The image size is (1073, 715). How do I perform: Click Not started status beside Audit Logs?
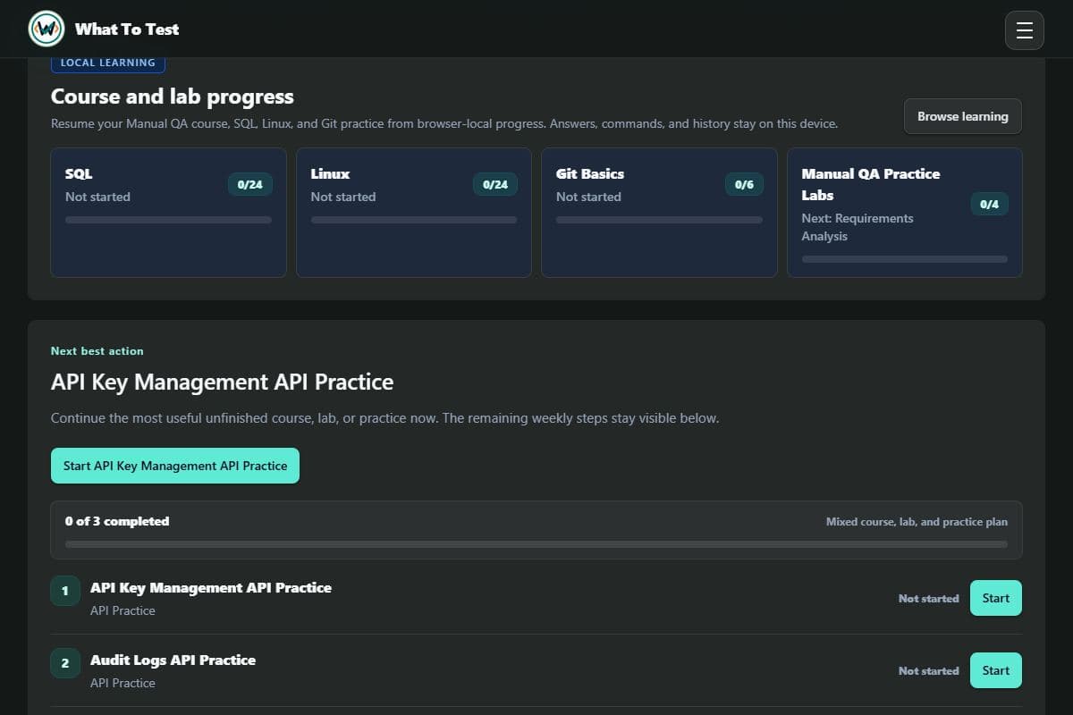[928, 670]
